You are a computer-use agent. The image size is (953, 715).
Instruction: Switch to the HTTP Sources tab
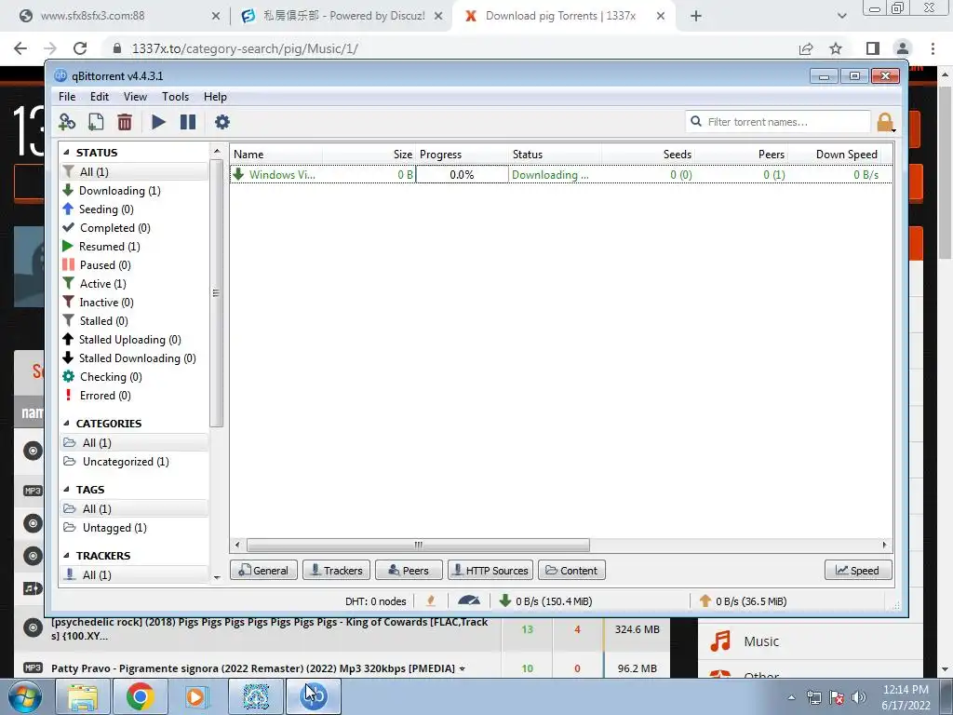tap(490, 571)
